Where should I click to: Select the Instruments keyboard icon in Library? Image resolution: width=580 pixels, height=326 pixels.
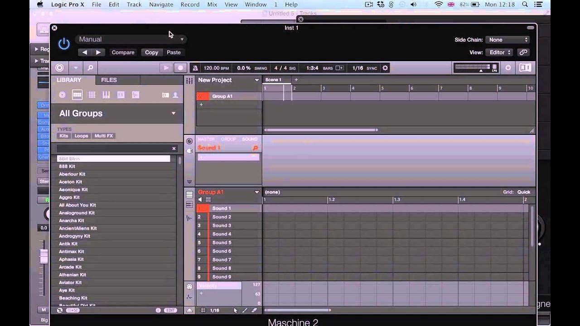(x=106, y=95)
